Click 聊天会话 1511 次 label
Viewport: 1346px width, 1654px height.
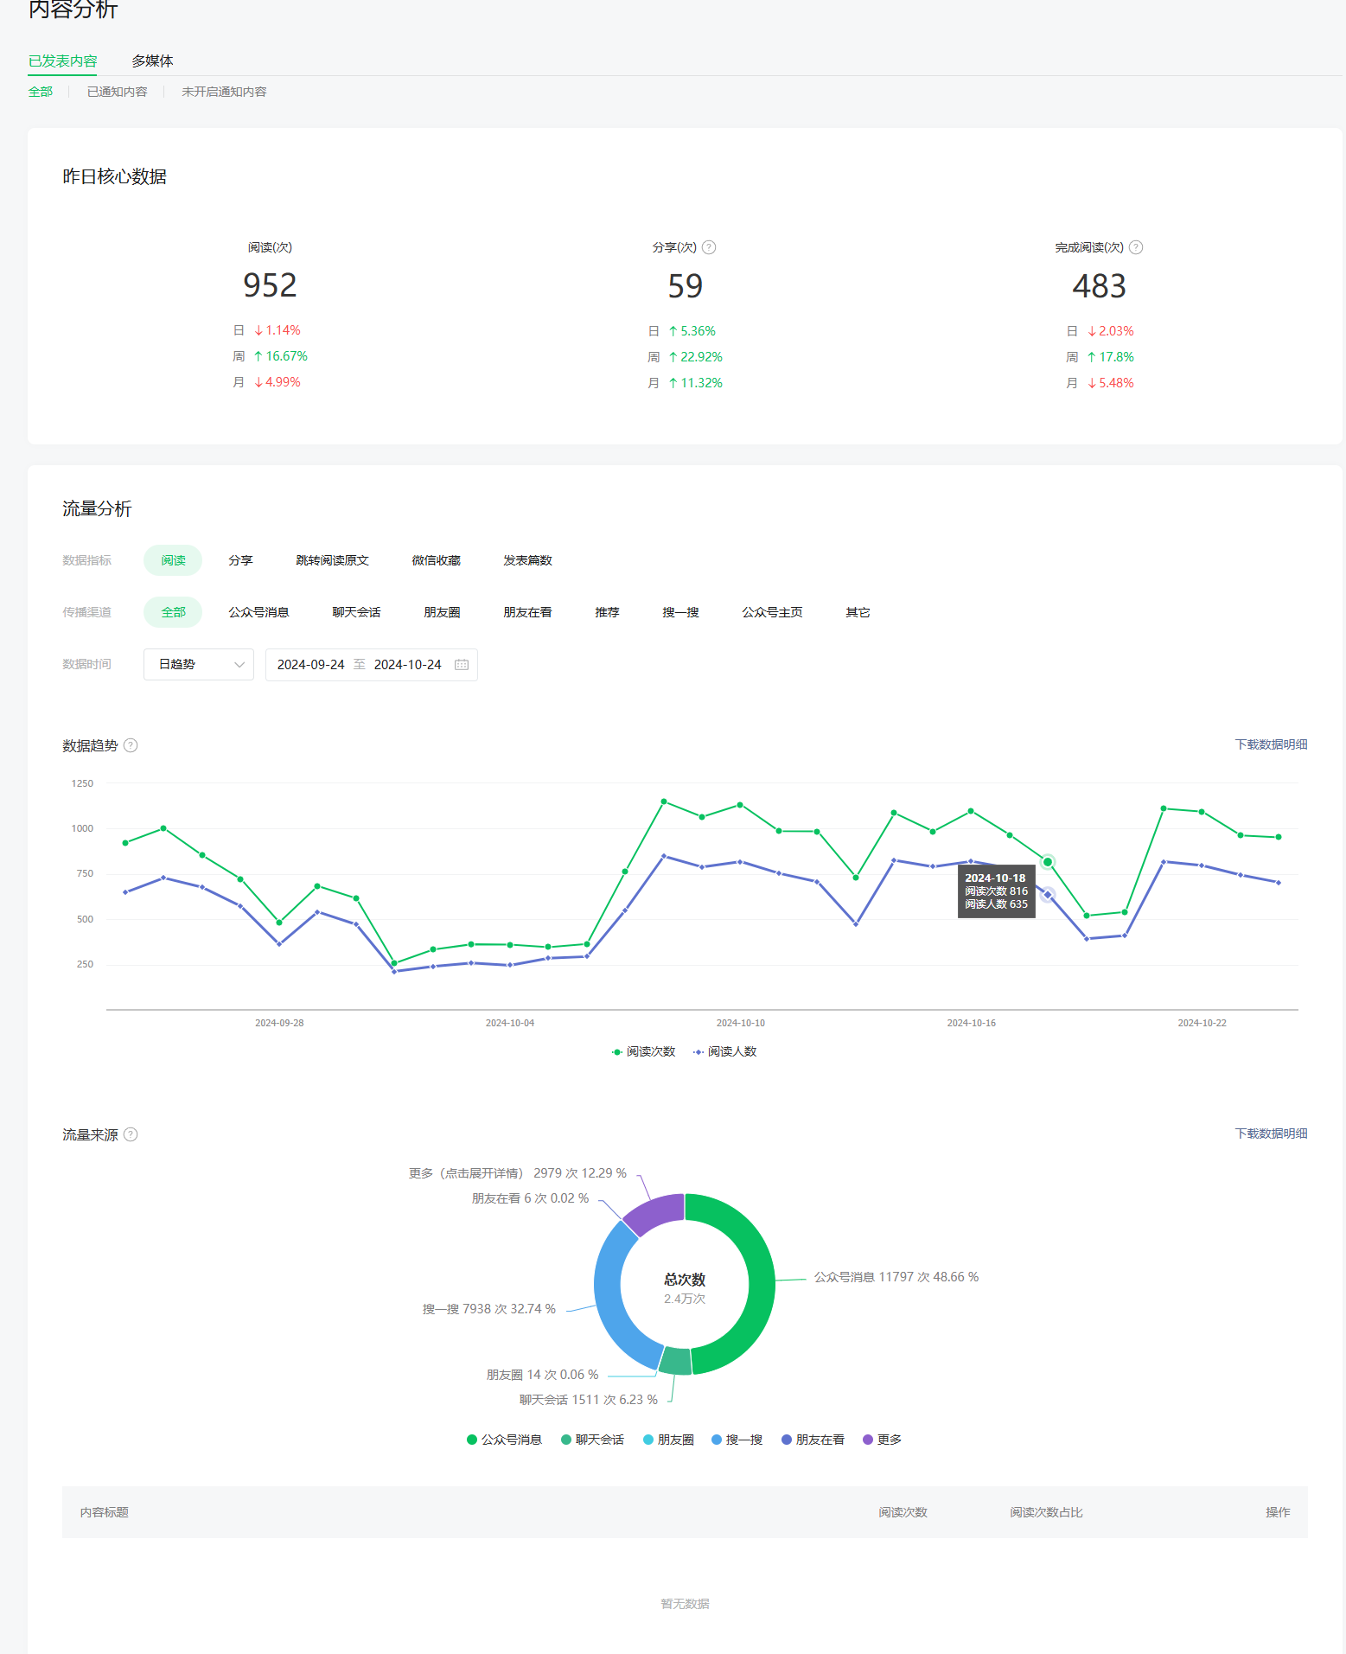click(x=589, y=1400)
